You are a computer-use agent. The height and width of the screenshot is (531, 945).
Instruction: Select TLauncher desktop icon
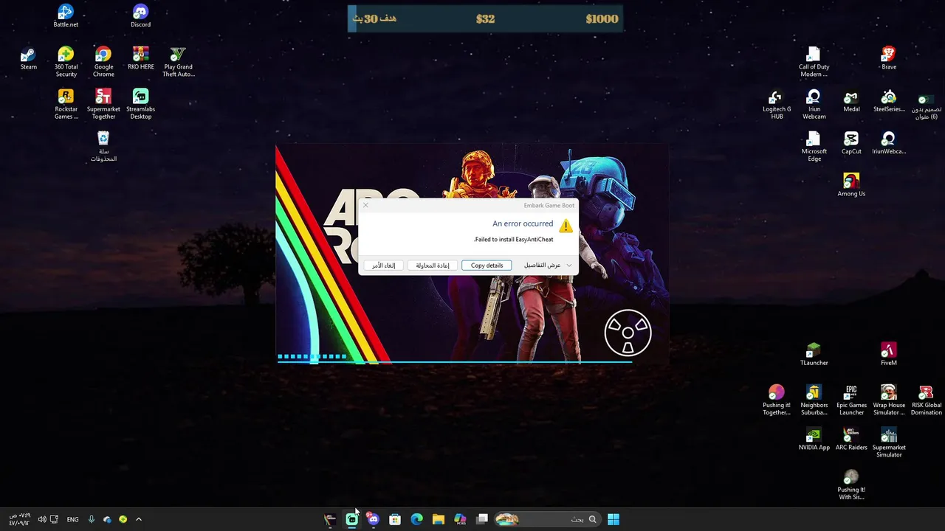tap(814, 354)
